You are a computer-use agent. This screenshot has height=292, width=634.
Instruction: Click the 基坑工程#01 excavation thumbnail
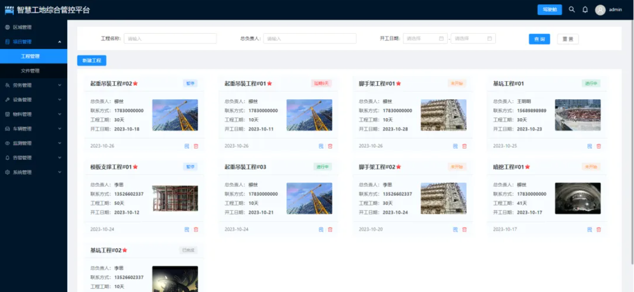coord(578,115)
